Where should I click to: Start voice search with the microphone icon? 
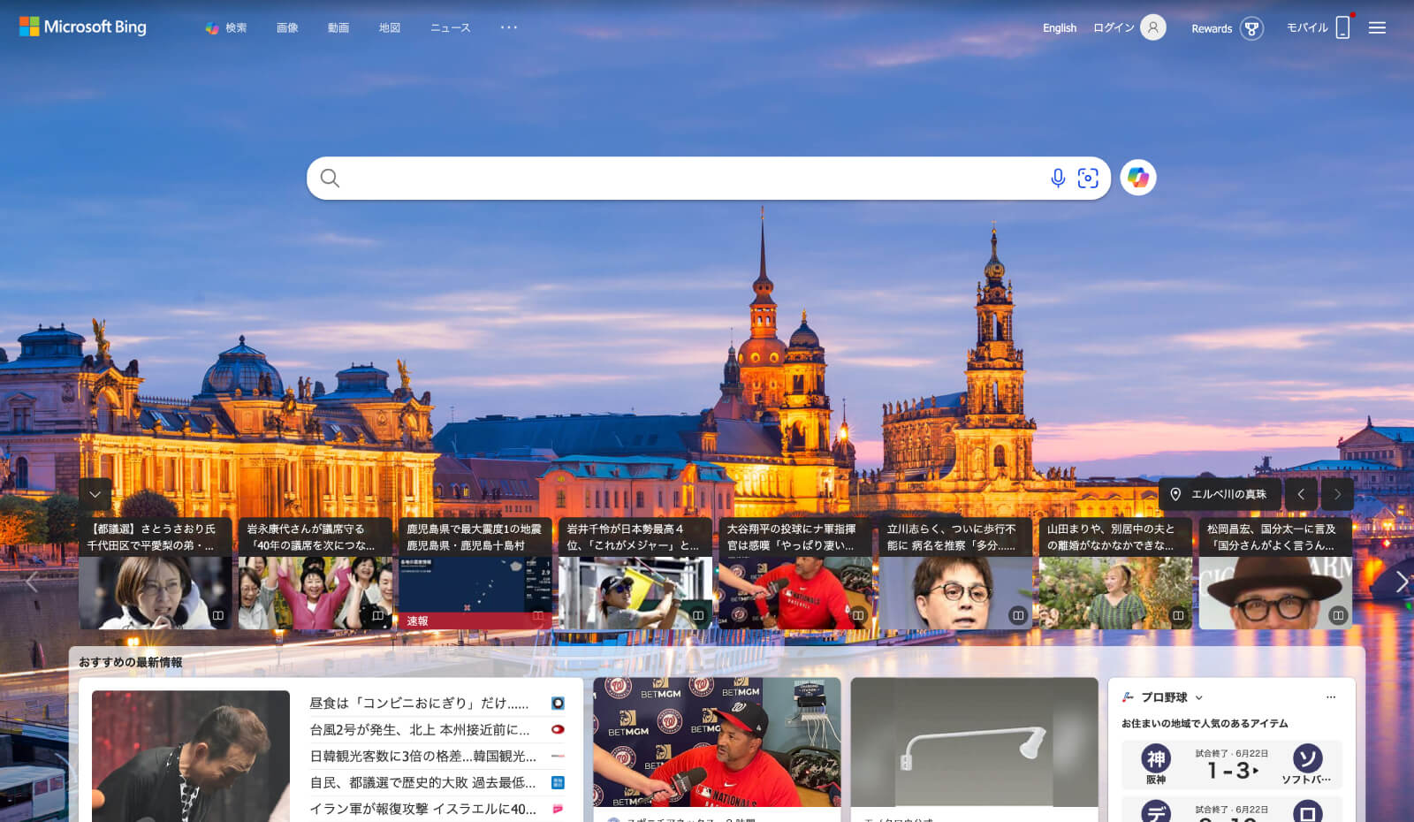(1058, 179)
